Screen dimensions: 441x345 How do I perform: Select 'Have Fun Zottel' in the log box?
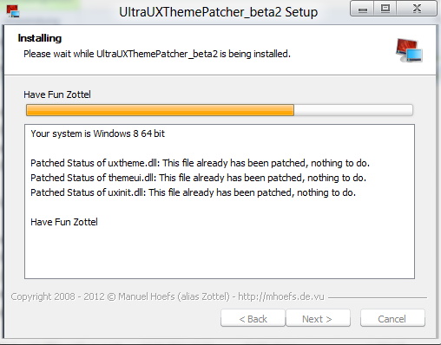[64, 222]
